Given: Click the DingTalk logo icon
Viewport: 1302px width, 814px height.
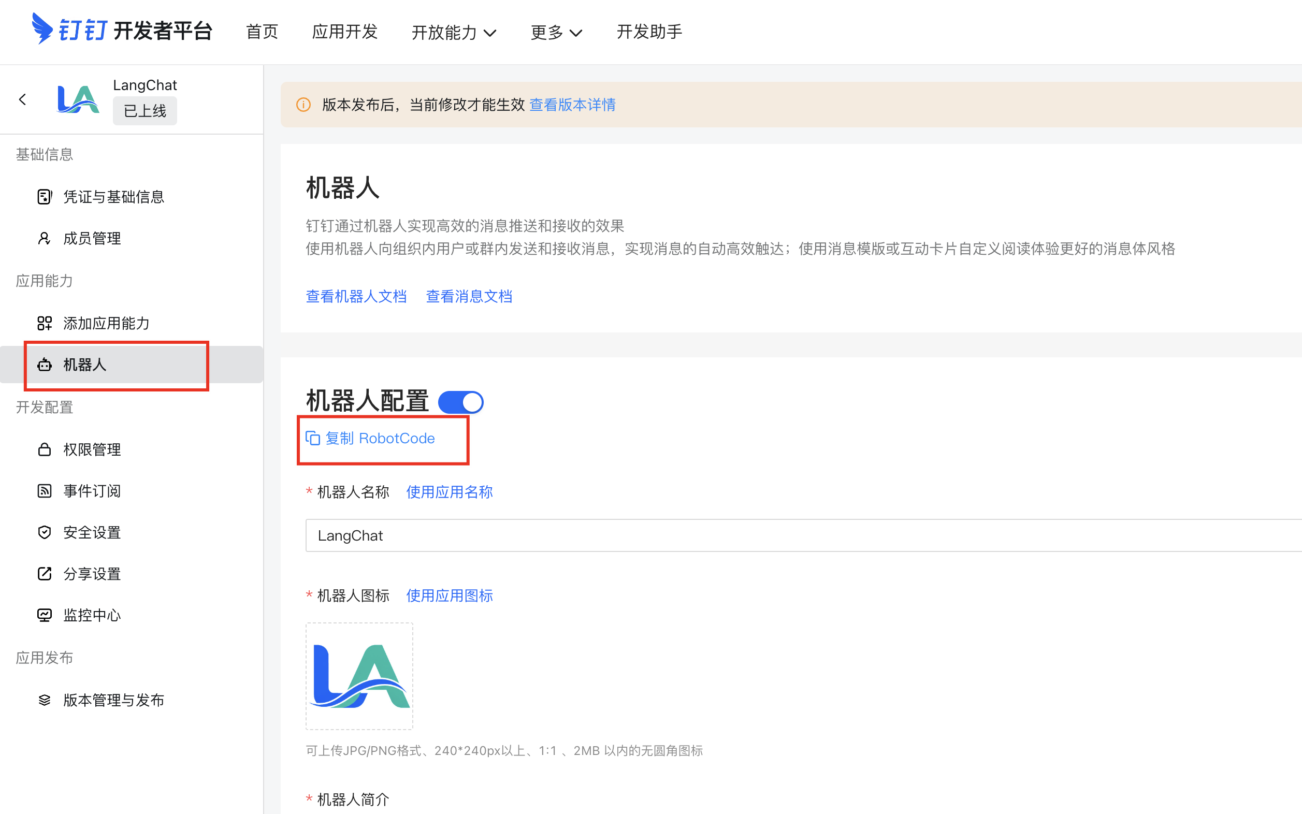Looking at the screenshot, I should 42,28.
